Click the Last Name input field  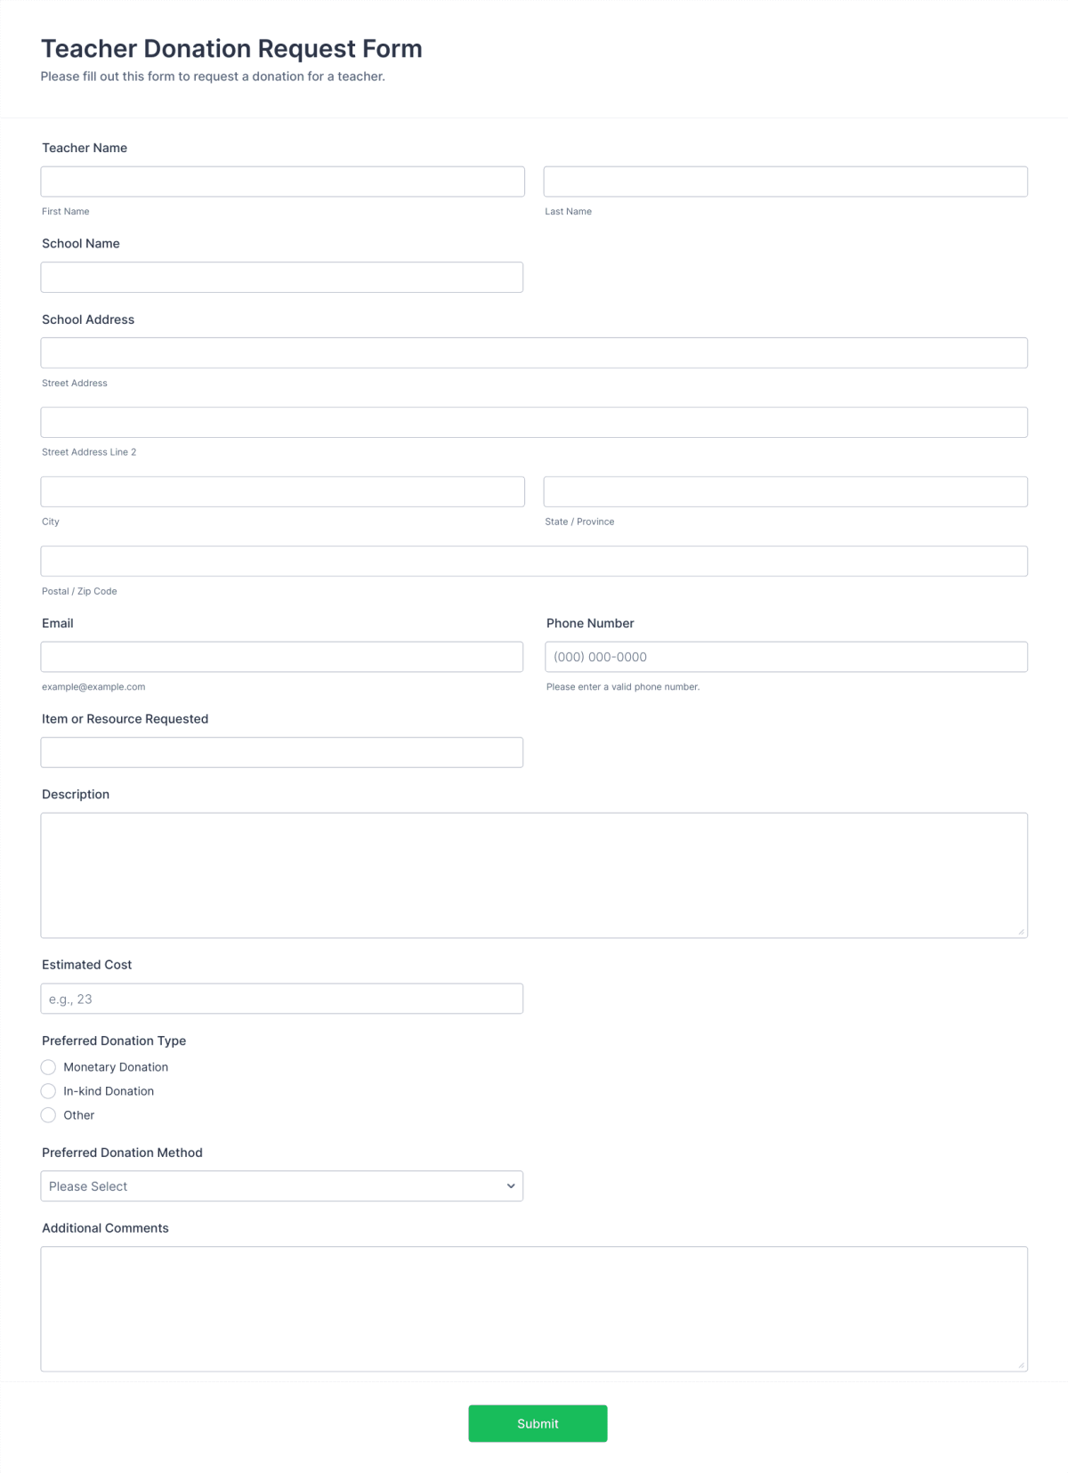click(785, 181)
